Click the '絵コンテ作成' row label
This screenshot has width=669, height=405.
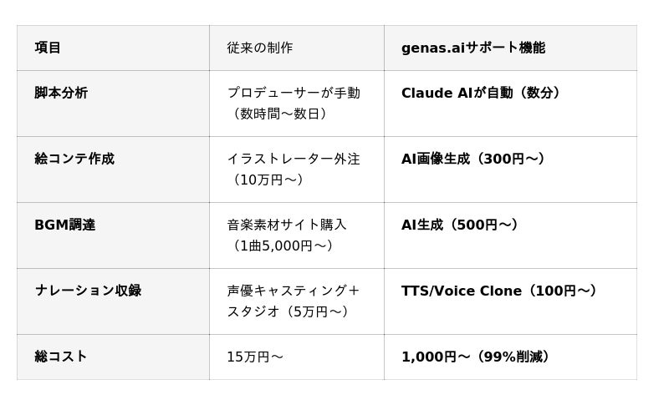[74, 159]
